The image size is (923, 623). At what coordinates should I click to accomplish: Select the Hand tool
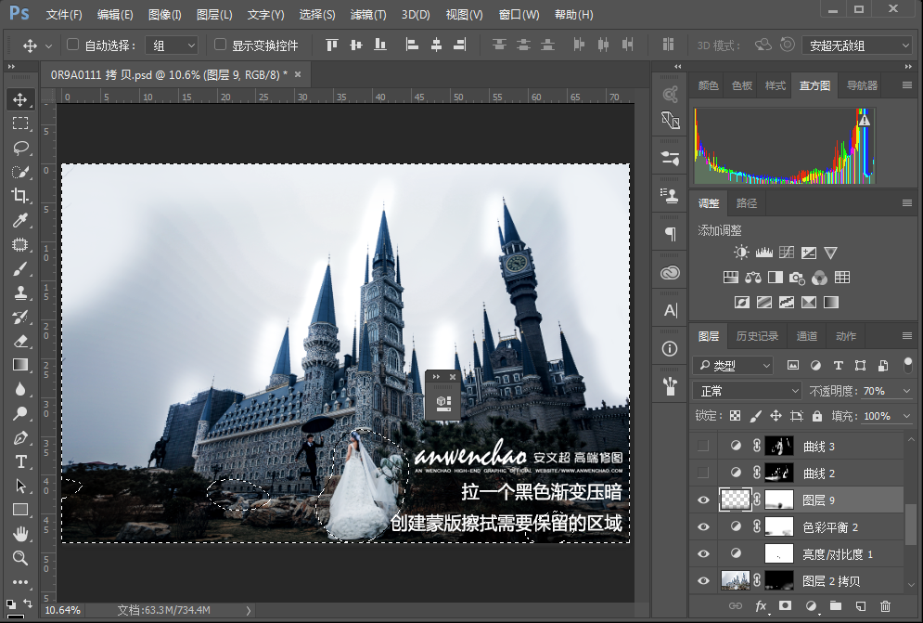(20, 534)
